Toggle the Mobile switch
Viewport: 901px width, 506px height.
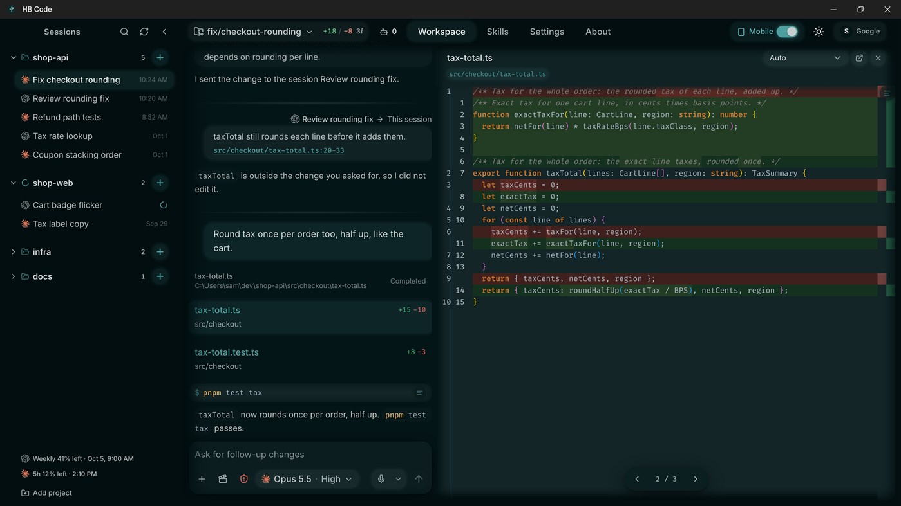(x=787, y=32)
